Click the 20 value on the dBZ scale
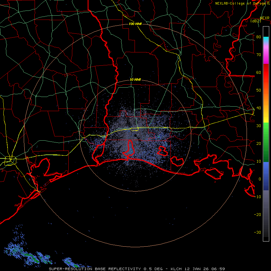The height and width of the screenshot is (271, 271). pyautogui.click(x=259, y=143)
